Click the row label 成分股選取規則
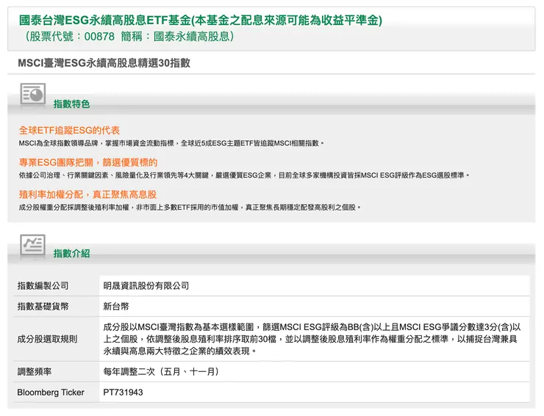 47,339
